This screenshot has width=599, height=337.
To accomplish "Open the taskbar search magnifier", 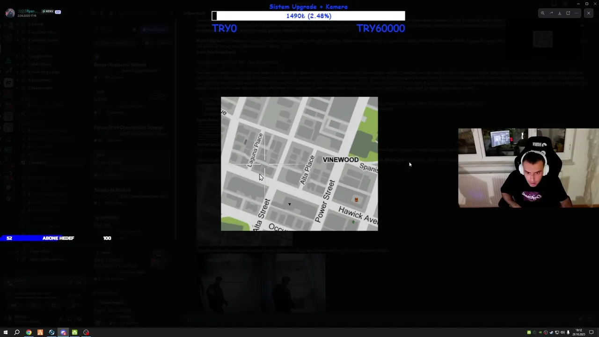I will pyautogui.click(x=17, y=332).
